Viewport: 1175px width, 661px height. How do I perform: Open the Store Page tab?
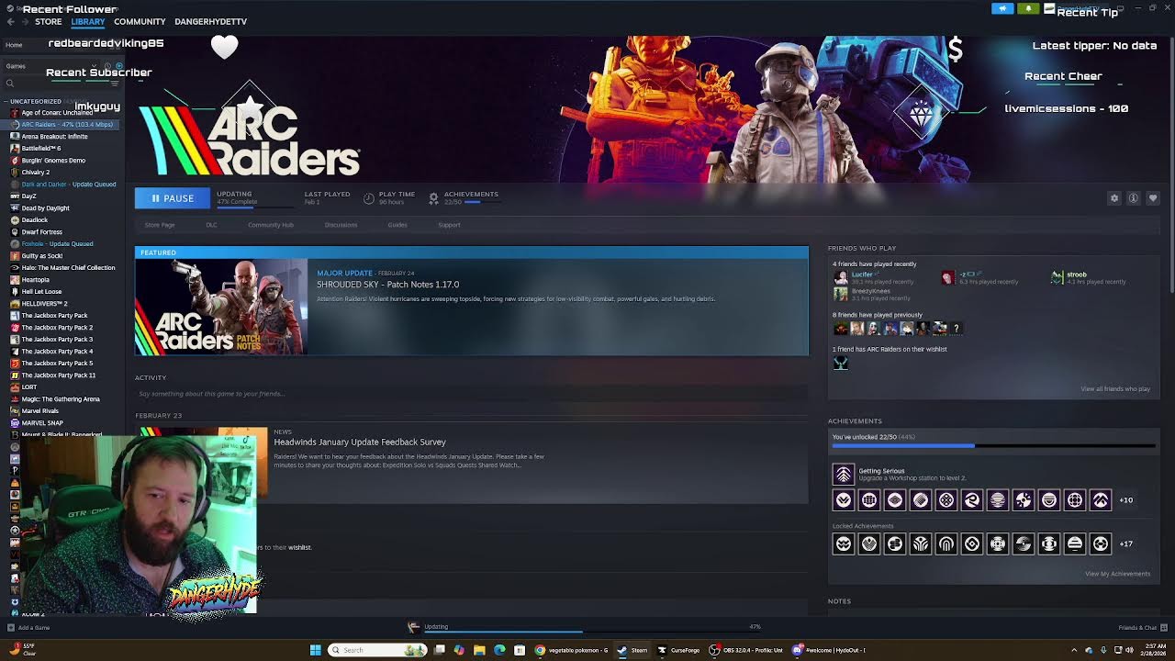pyautogui.click(x=160, y=225)
